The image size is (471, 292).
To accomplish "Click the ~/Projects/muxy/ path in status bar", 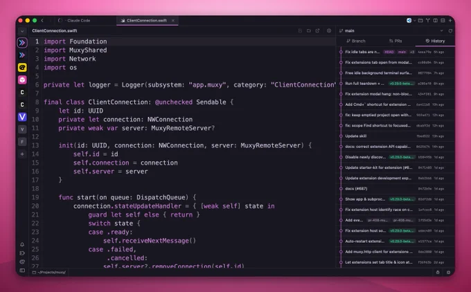I will tap(49, 272).
